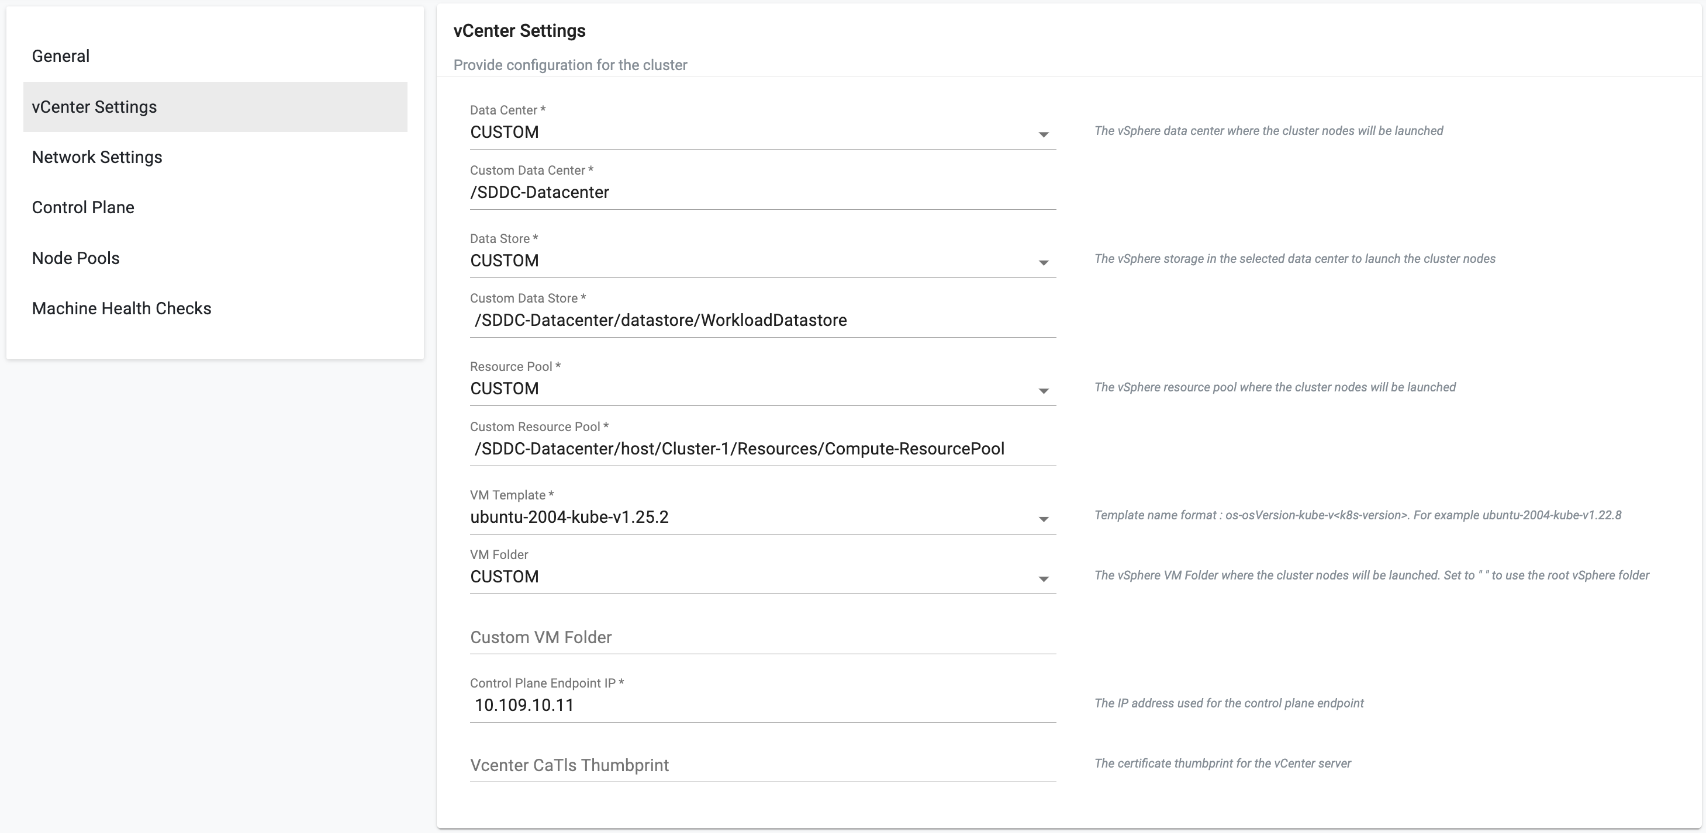Click the template name format hint
The image size is (1706, 833).
(1358, 515)
